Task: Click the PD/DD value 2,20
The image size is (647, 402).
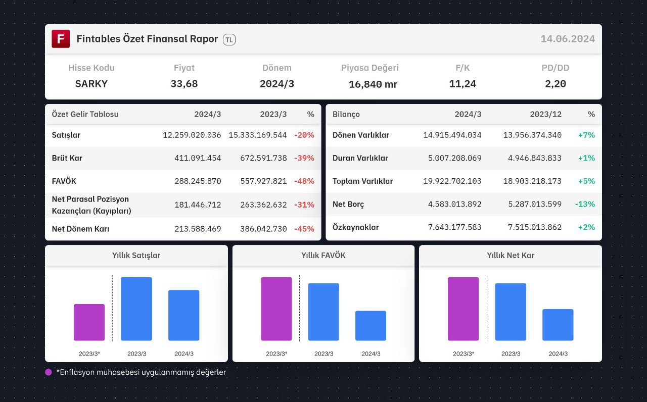Action: click(556, 84)
